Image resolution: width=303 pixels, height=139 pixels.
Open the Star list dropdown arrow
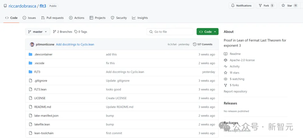coord(301,6)
